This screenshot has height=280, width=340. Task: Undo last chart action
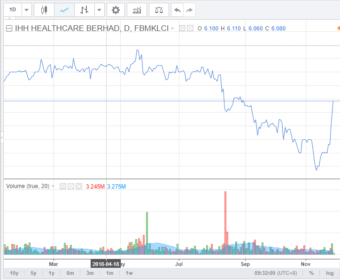(178, 10)
